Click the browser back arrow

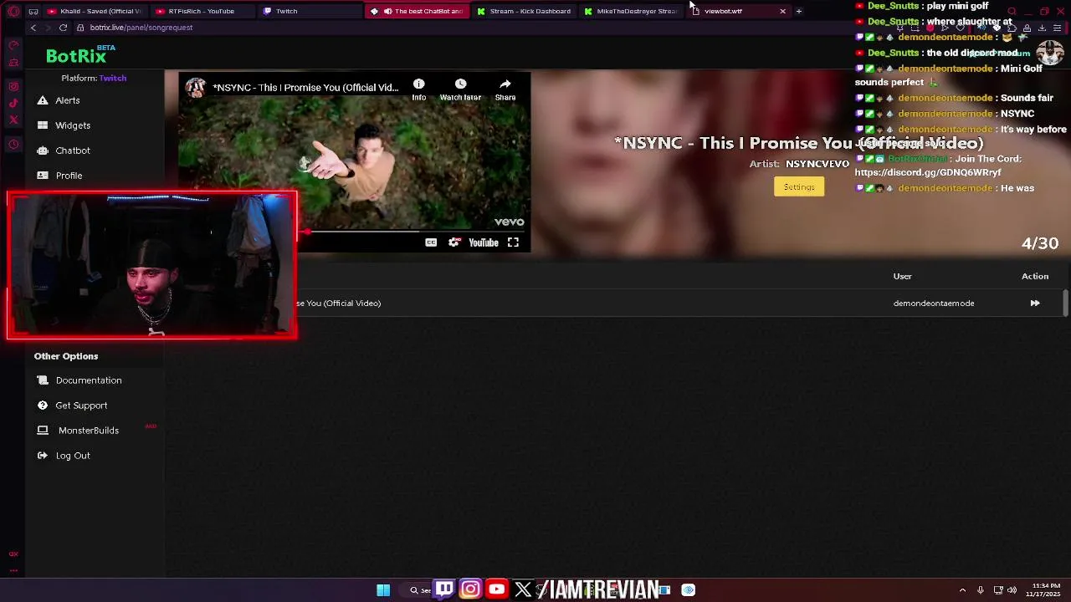33,28
